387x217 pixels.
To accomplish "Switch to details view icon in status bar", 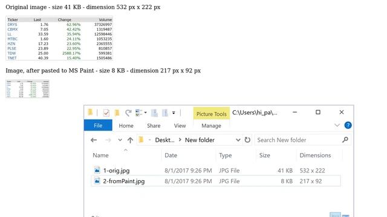I will tap(335, 215).
